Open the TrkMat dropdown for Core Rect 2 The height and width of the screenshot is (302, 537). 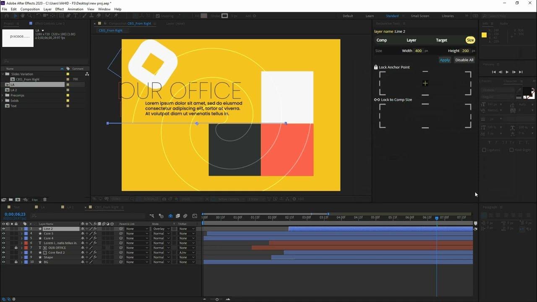click(185, 252)
